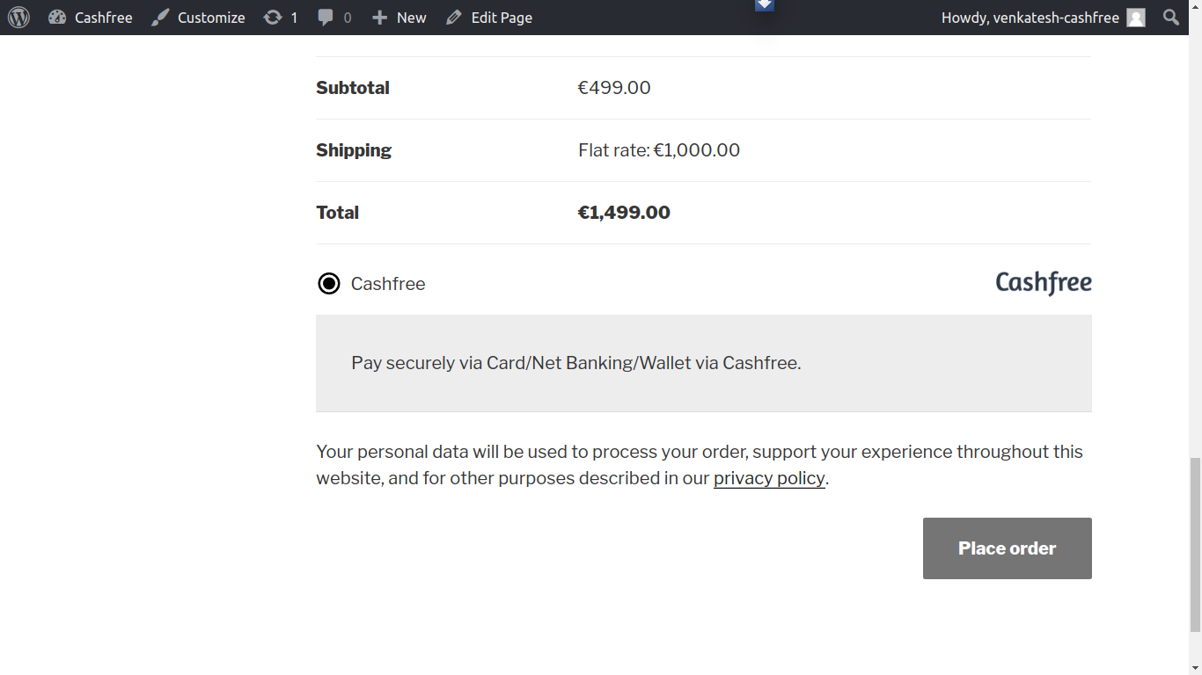Click the Edit Page text in admin bar

coord(502,18)
